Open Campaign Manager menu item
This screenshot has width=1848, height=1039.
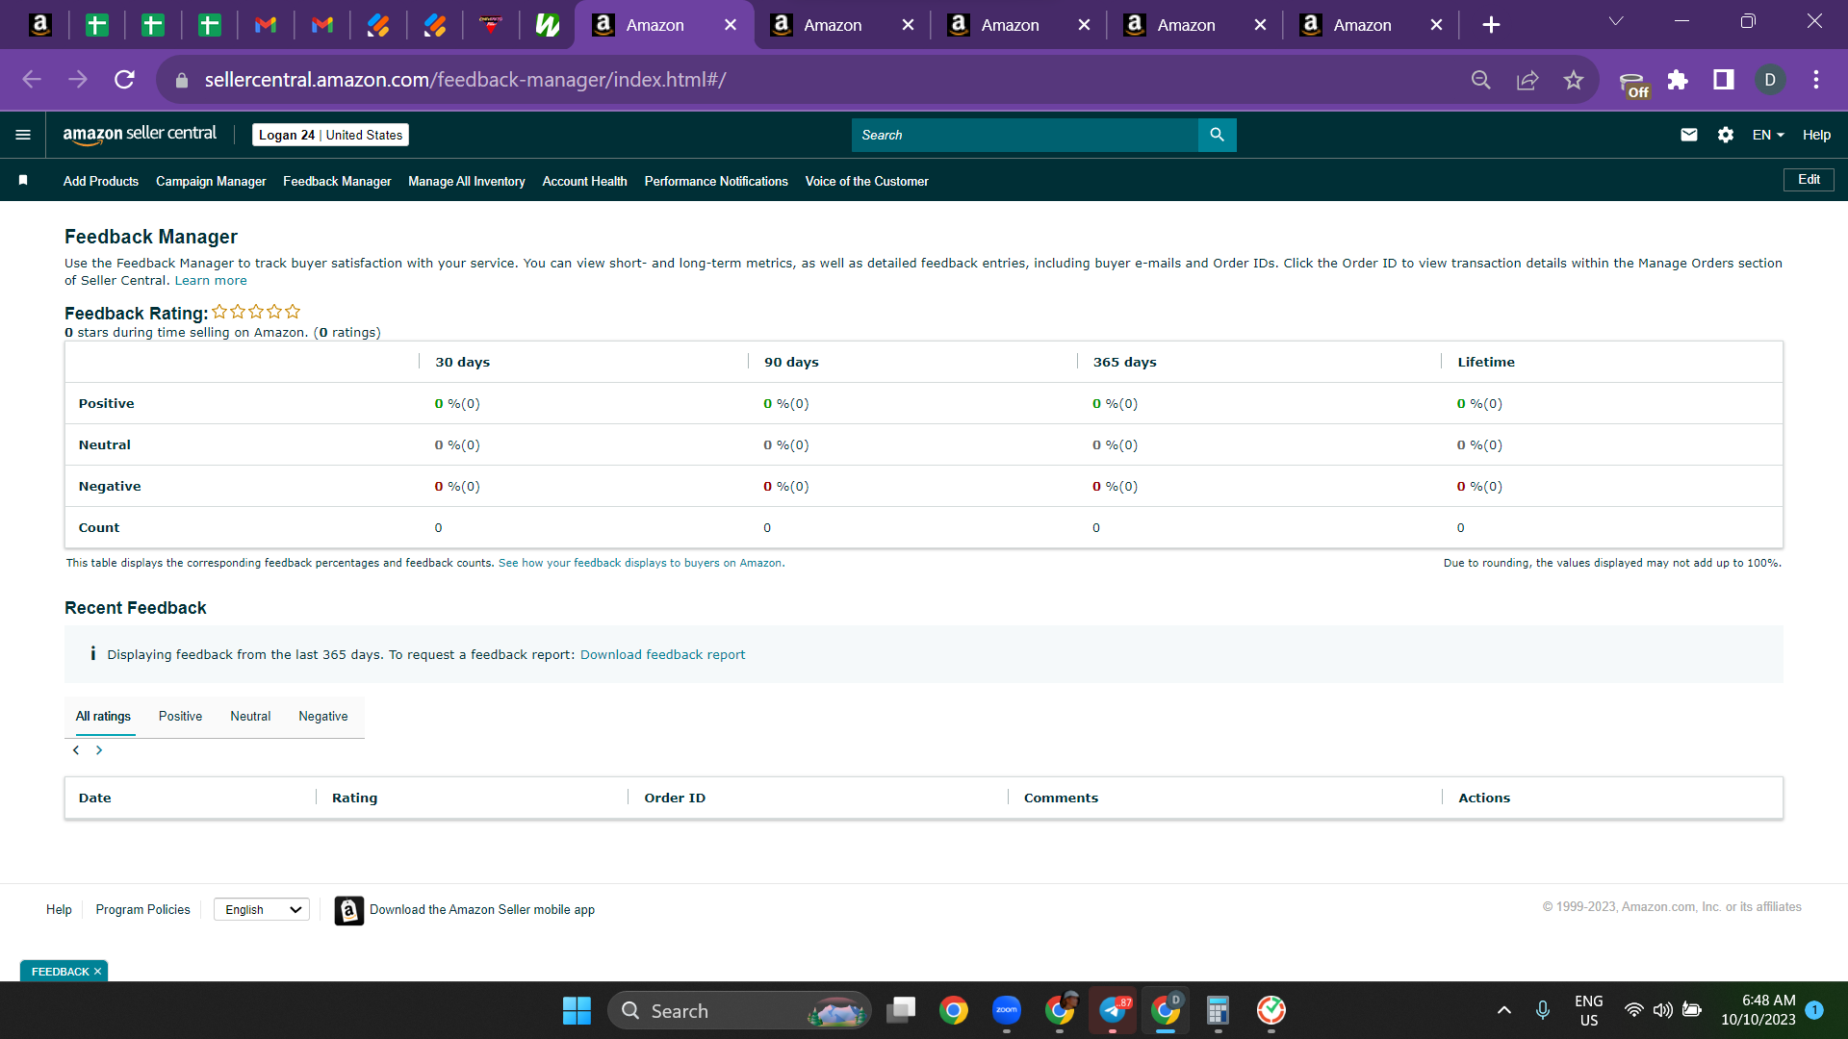click(211, 181)
